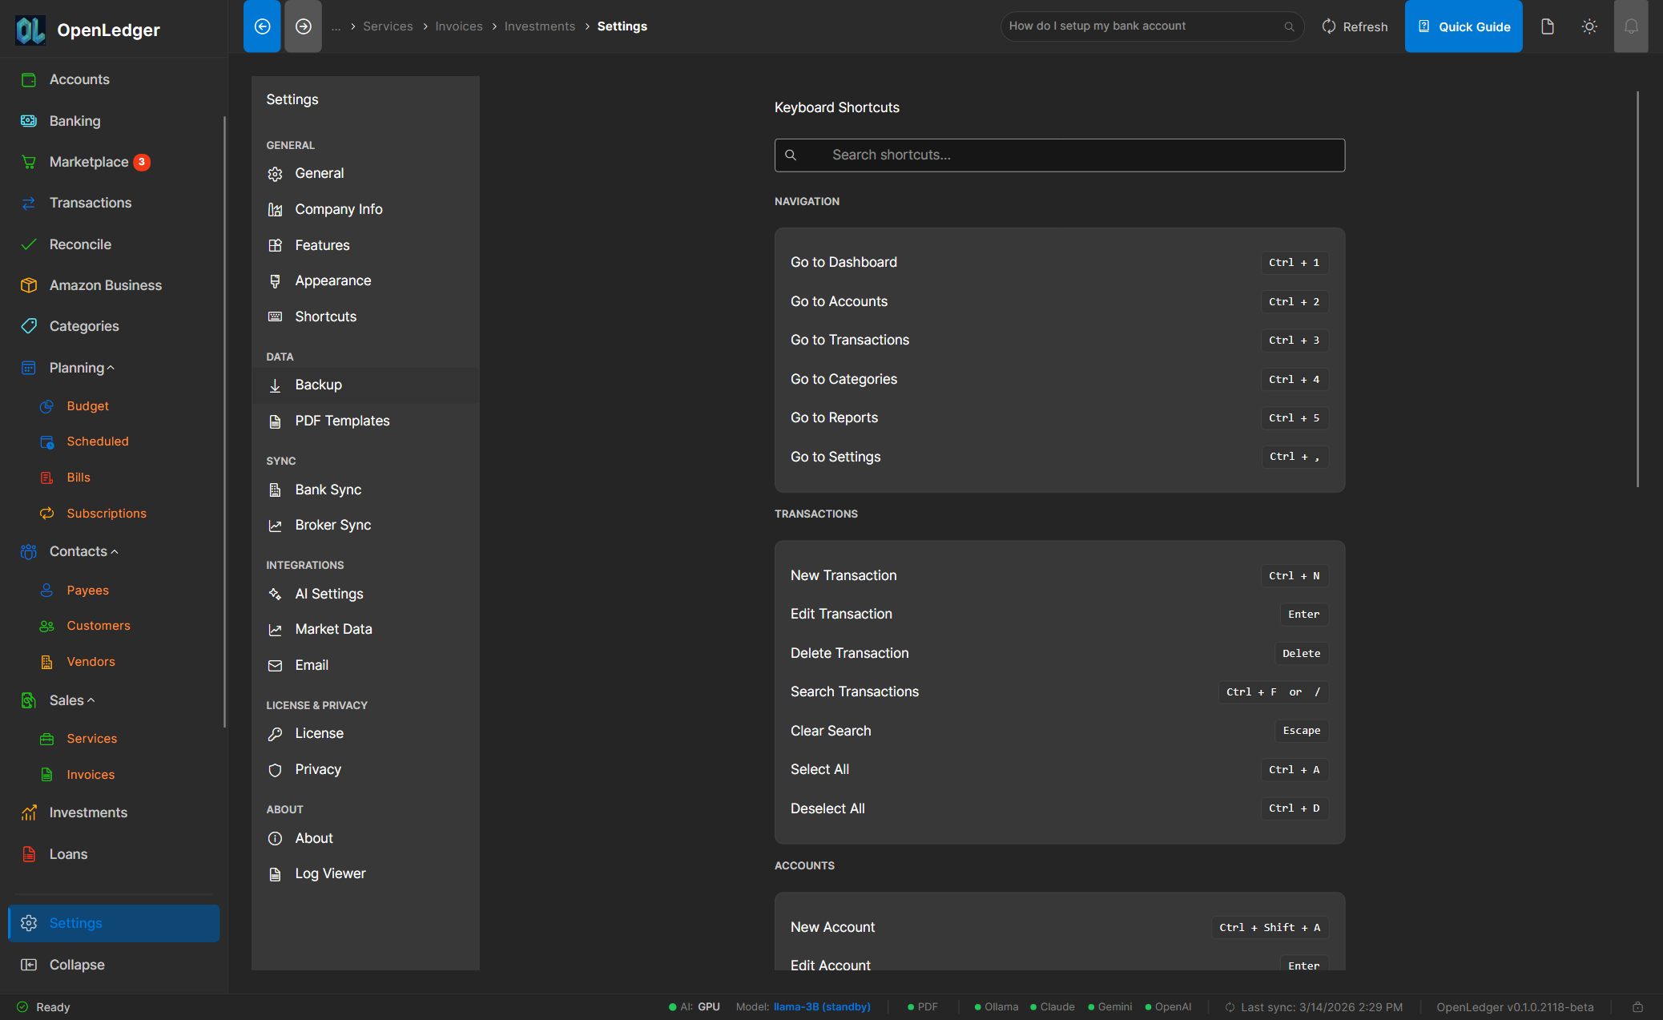
Task: Click the Quick Guide button
Action: tap(1464, 26)
